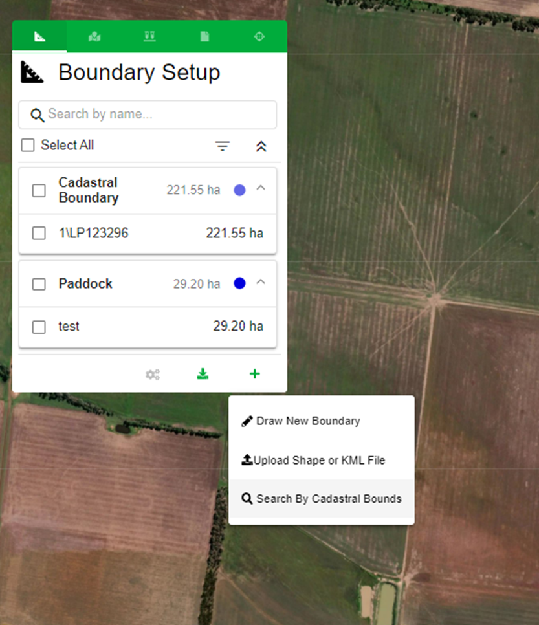Click the green download icon
This screenshot has width=539, height=625.
(203, 374)
